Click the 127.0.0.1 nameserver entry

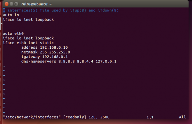[x=106, y=62]
